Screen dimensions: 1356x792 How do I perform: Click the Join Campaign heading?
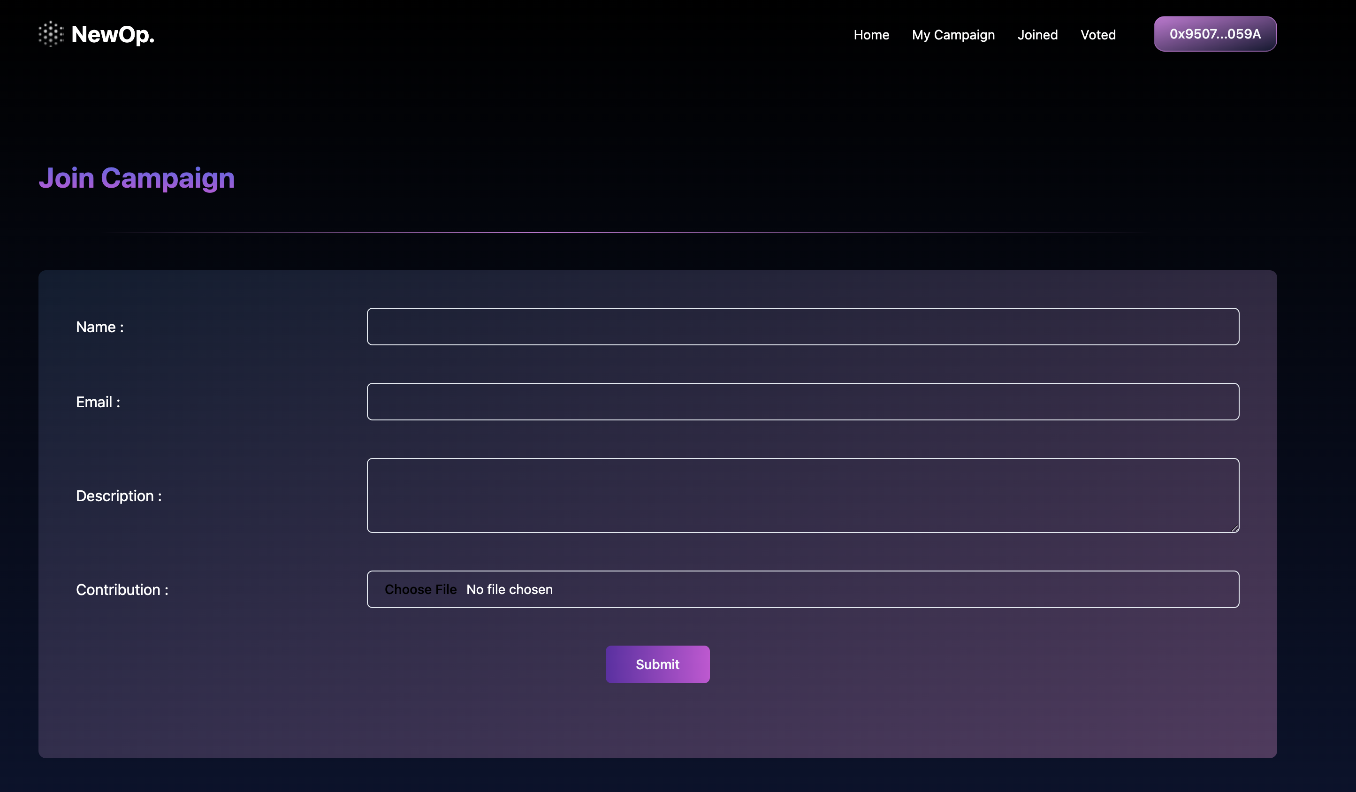[x=137, y=178]
